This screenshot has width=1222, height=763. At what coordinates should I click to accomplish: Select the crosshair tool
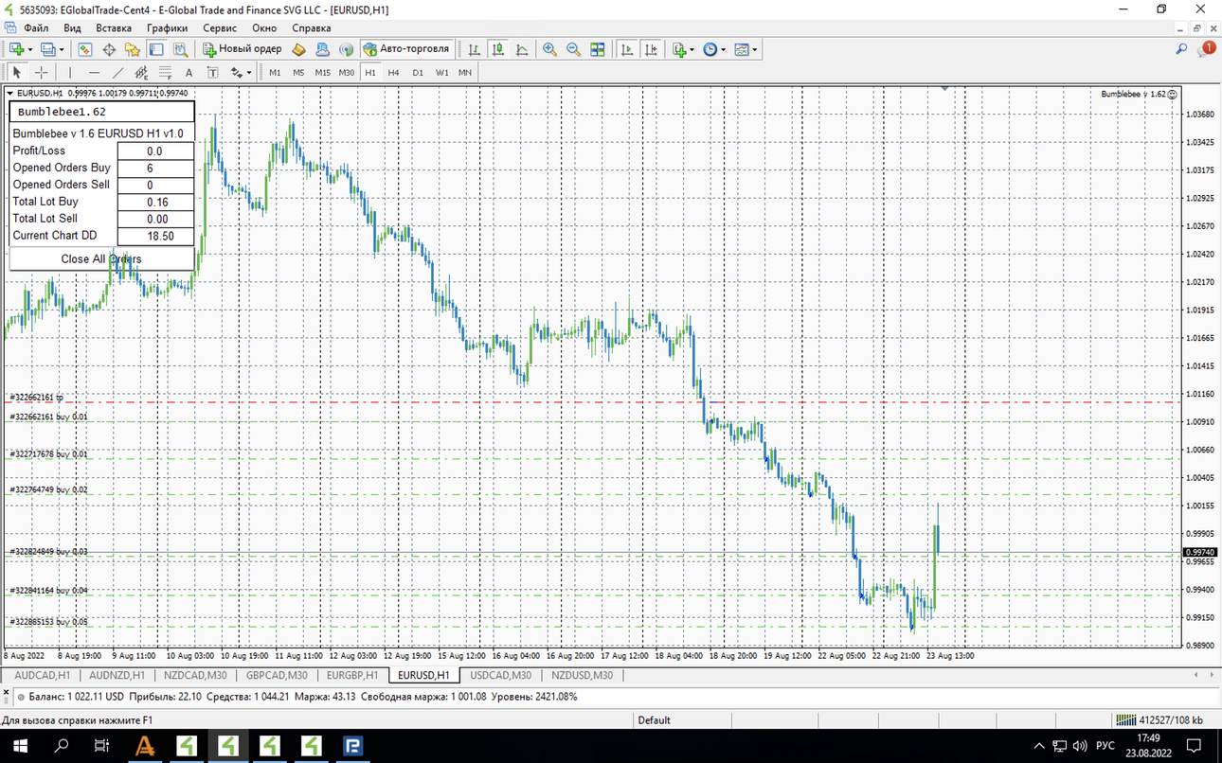[x=42, y=72]
